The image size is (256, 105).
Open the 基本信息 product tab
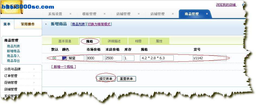[x=65, y=41]
